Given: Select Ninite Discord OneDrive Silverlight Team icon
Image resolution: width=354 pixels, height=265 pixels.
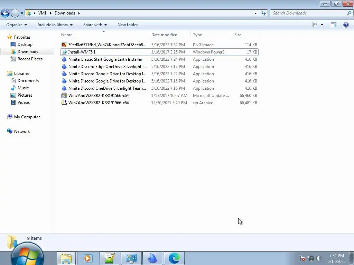Looking at the screenshot, I should 64,88.
